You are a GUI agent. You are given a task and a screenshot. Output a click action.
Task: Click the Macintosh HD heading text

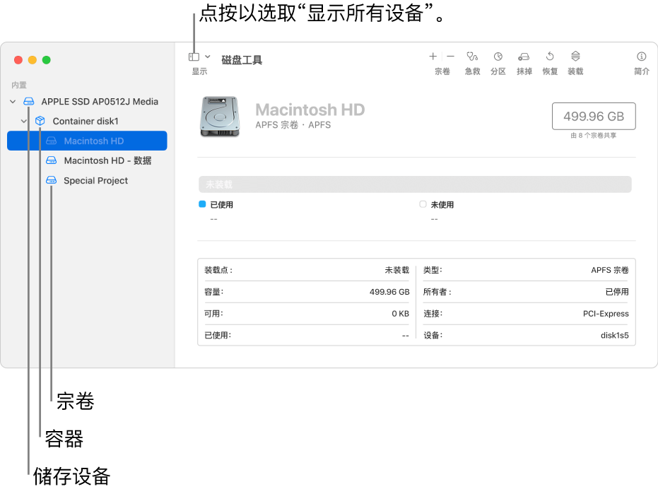tap(310, 110)
